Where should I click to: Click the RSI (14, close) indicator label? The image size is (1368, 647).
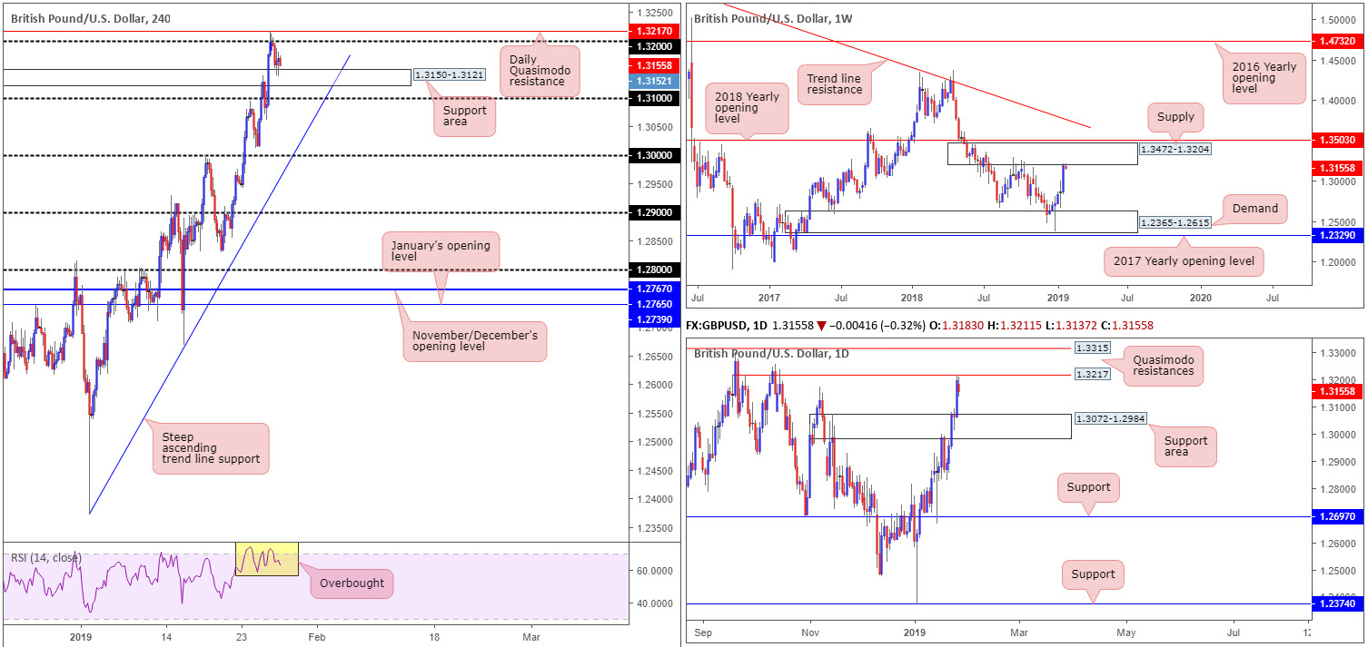coord(45,557)
